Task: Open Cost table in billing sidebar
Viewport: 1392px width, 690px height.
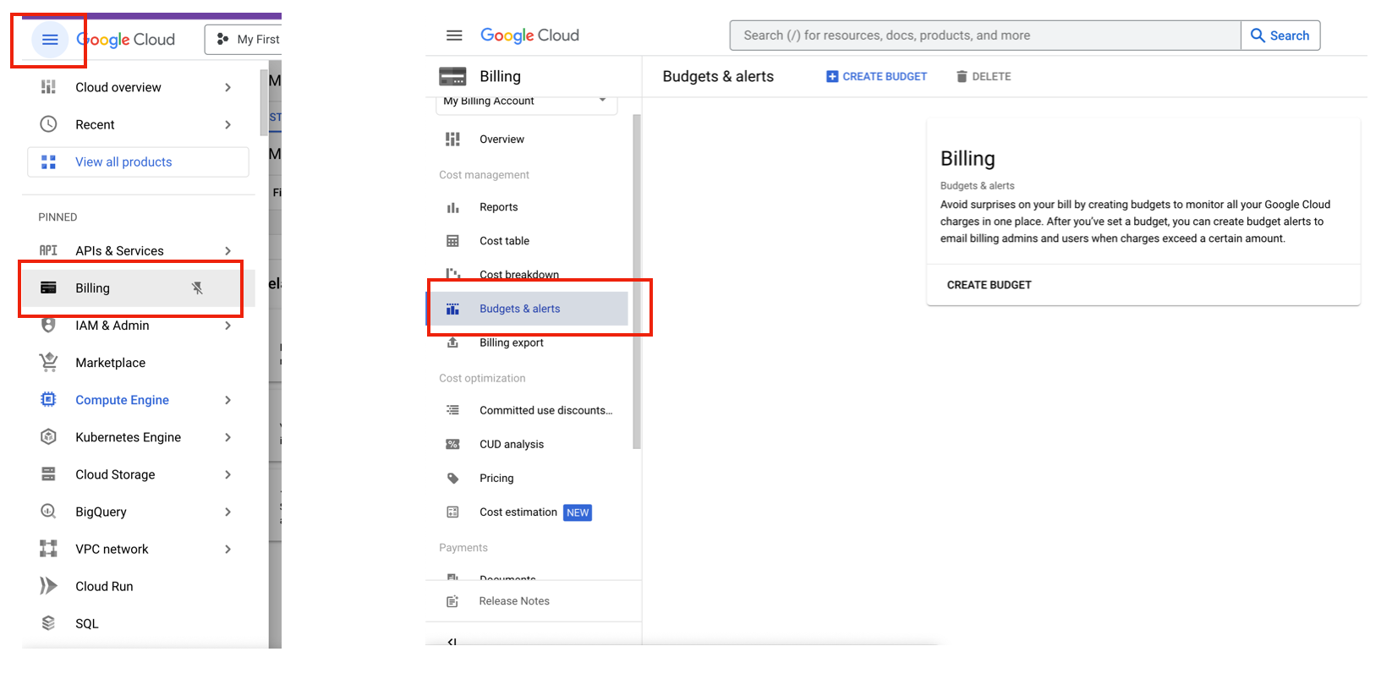Action: click(504, 241)
